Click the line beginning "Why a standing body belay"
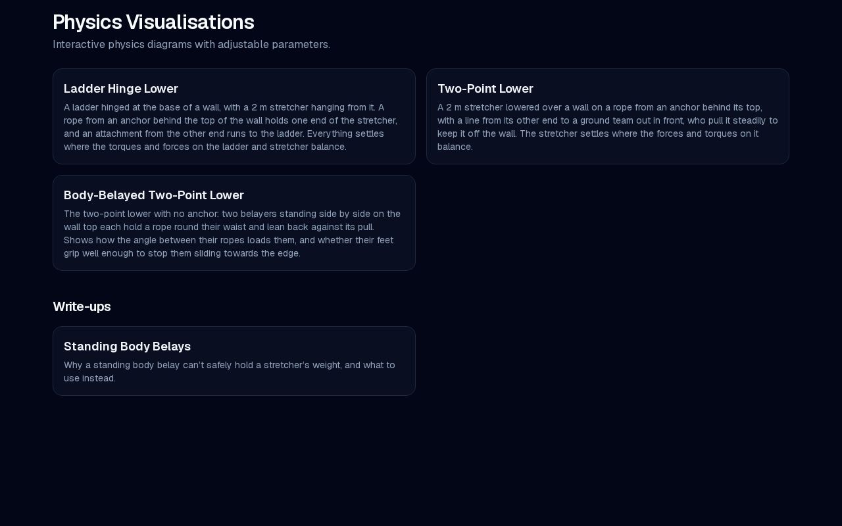 point(230,365)
